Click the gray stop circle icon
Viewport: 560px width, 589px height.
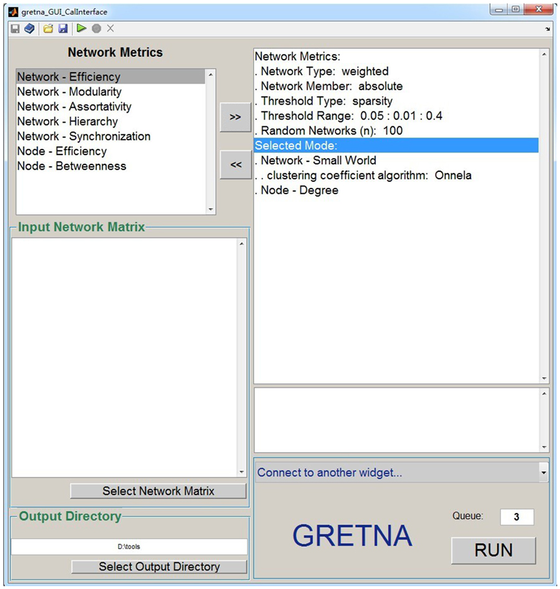coord(96,29)
